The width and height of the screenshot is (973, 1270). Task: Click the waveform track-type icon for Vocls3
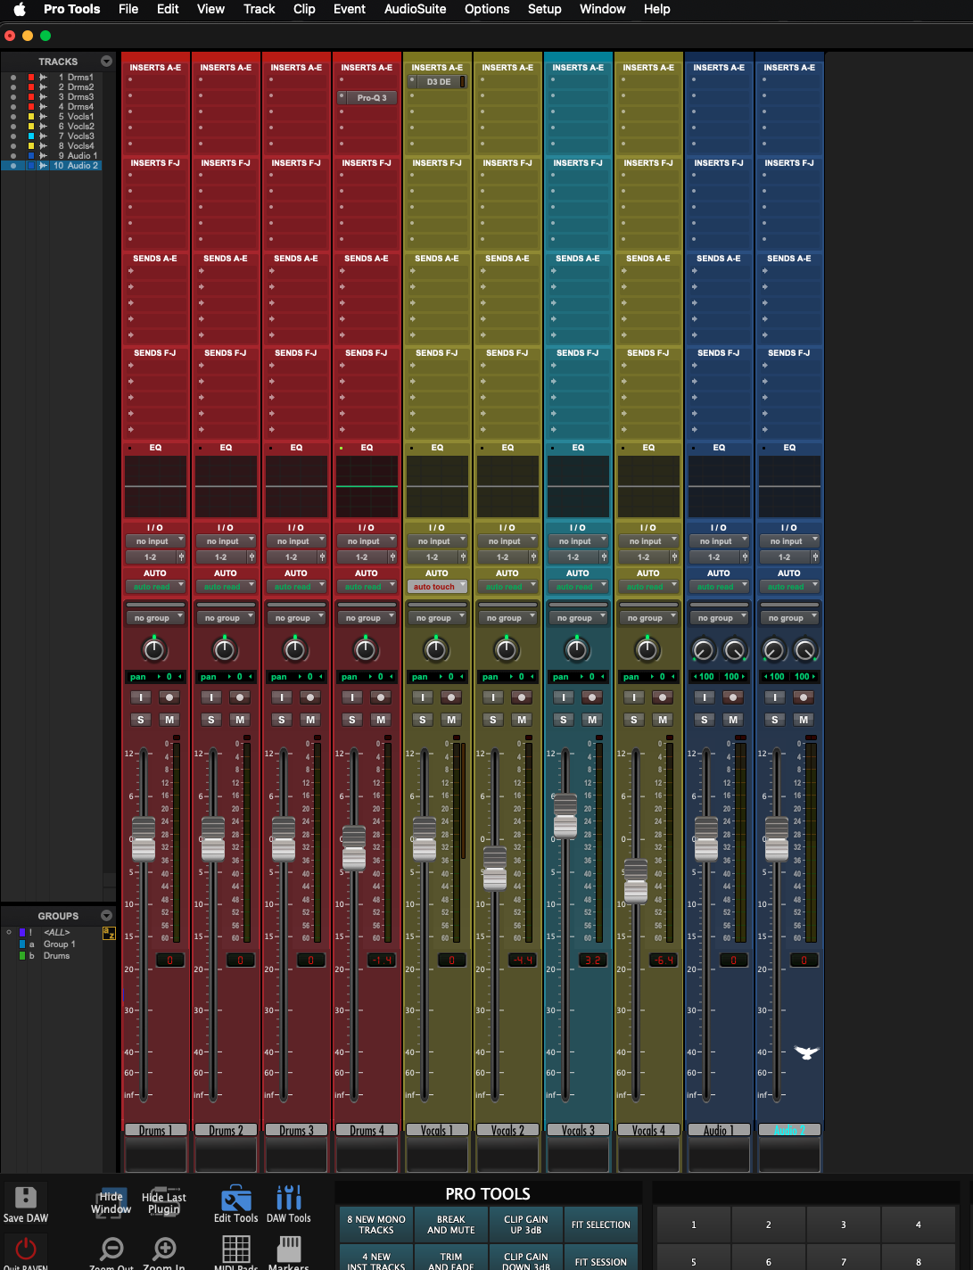pos(43,136)
